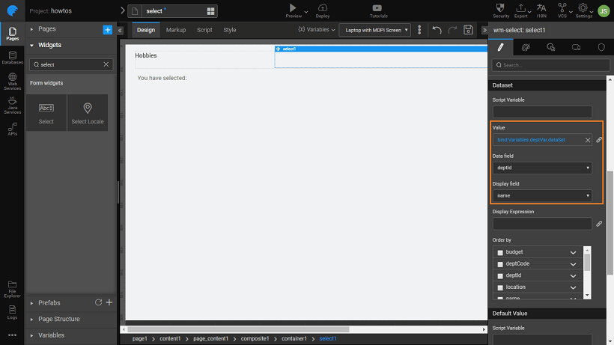
Task: Switch to the Markup tab
Action: (176, 30)
